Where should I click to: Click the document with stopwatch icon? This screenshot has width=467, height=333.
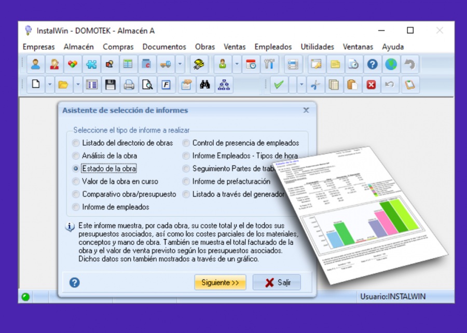tap(353, 64)
